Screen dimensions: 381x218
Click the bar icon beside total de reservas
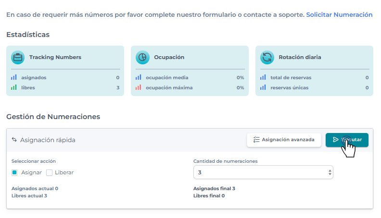click(263, 77)
